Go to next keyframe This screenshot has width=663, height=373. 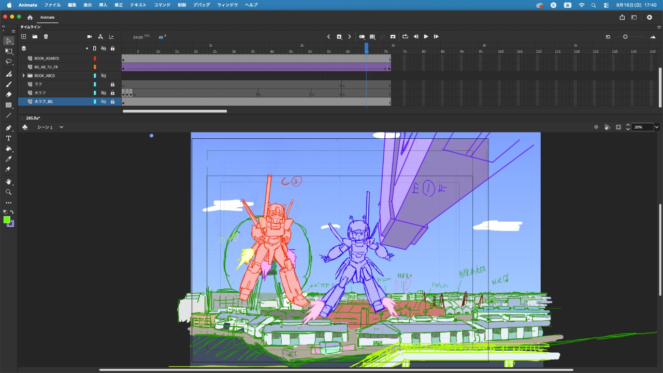[x=350, y=37]
